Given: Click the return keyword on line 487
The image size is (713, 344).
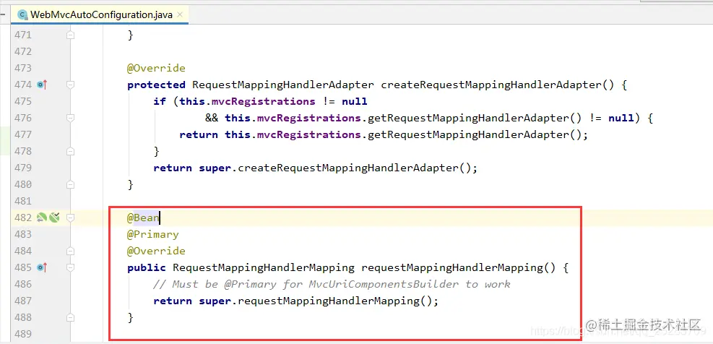Looking at the screenshot, I should pos(173,301).
